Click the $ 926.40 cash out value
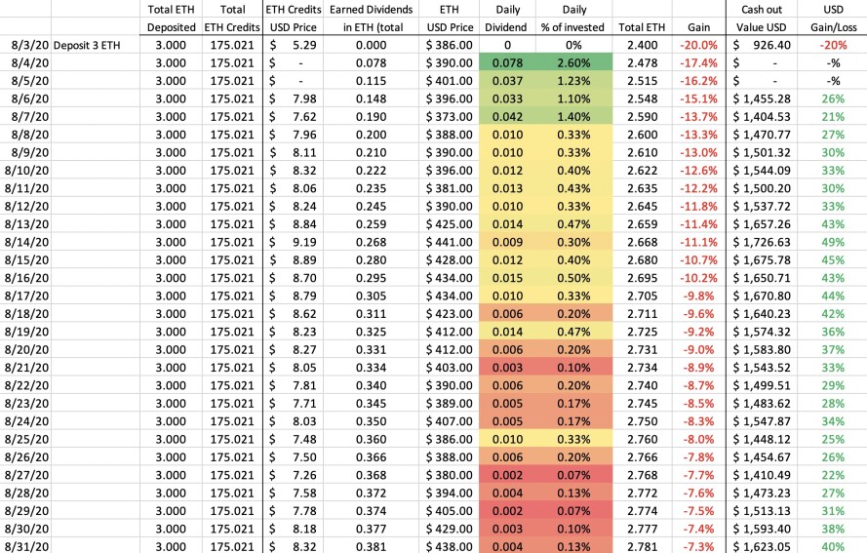867x553 pixels. (x=762, y=45)
